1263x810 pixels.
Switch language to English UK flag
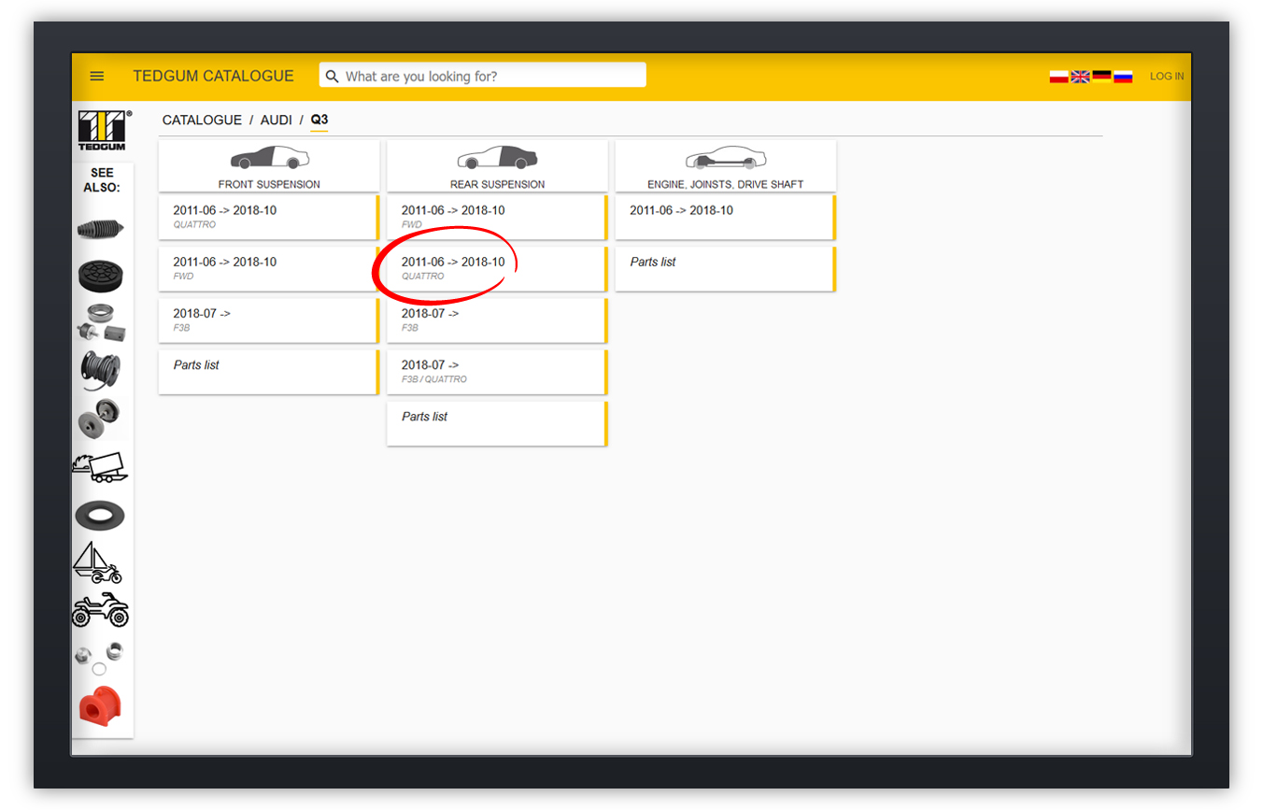pyautogui.click(x=1080, y=77)
